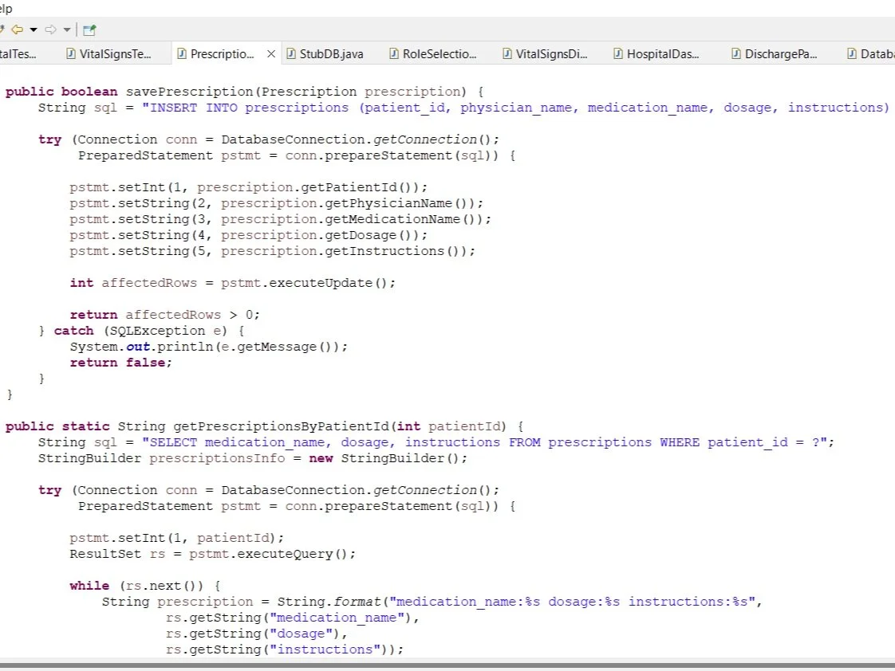Viewport: 895px width, 671px height.
Task: Click the prescriptionsInfo variable declaration
Action: pos(217,458)
